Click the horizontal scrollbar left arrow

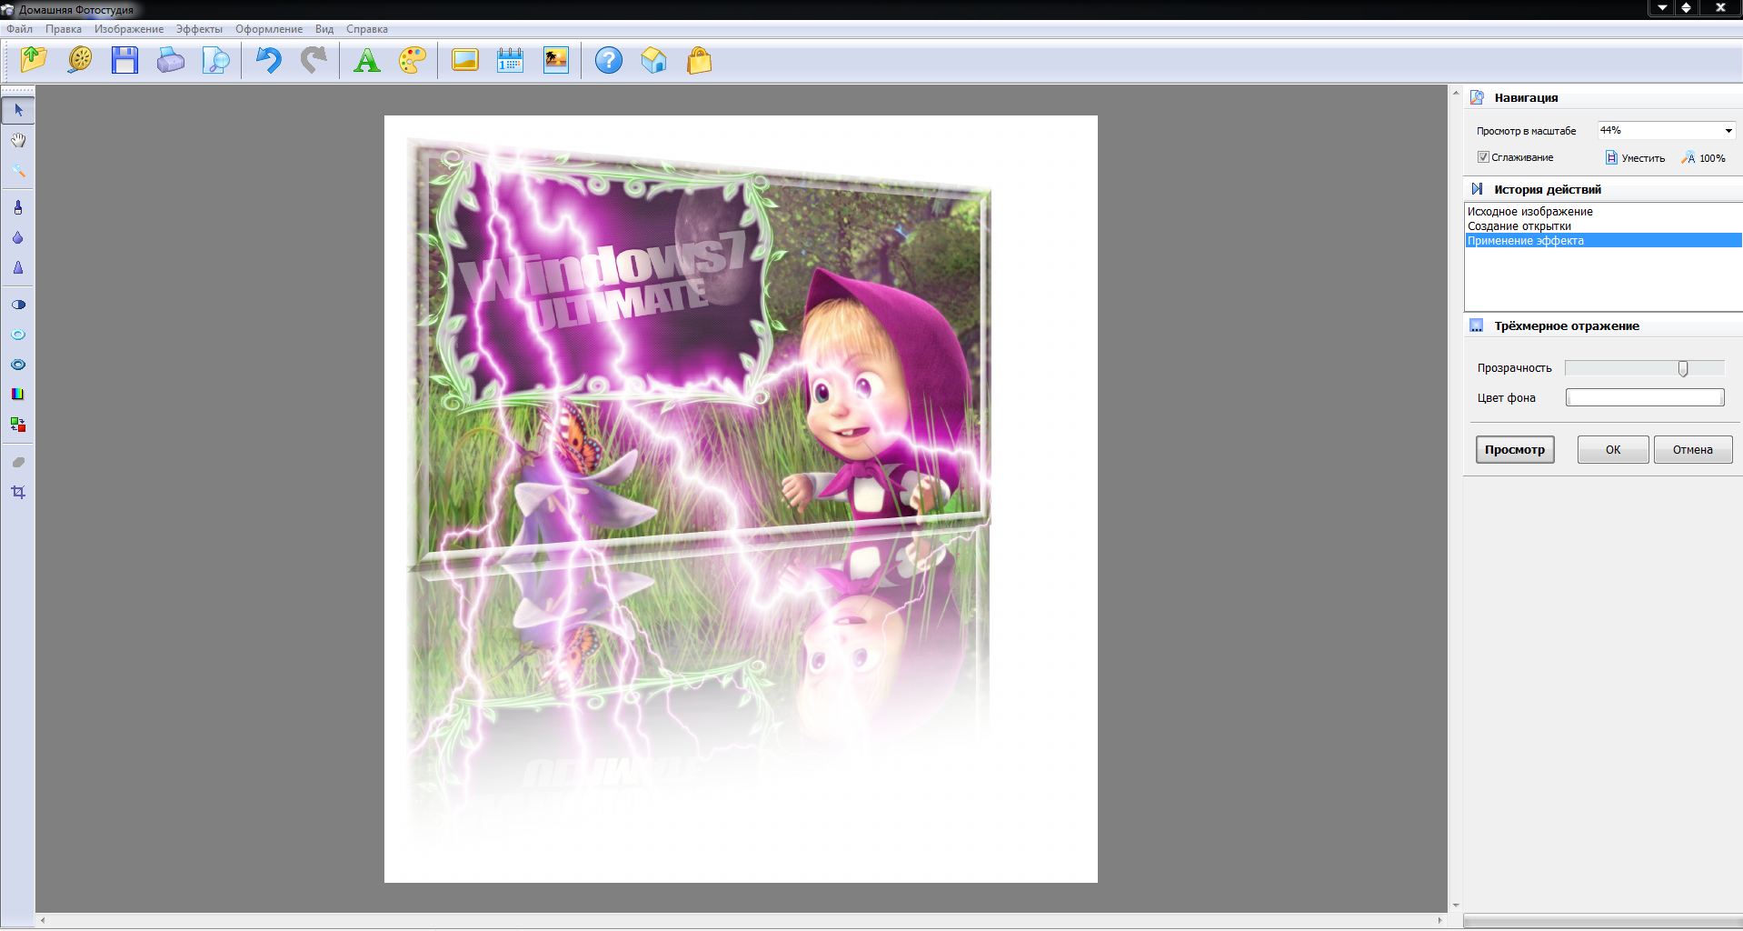tap(43, 920)
